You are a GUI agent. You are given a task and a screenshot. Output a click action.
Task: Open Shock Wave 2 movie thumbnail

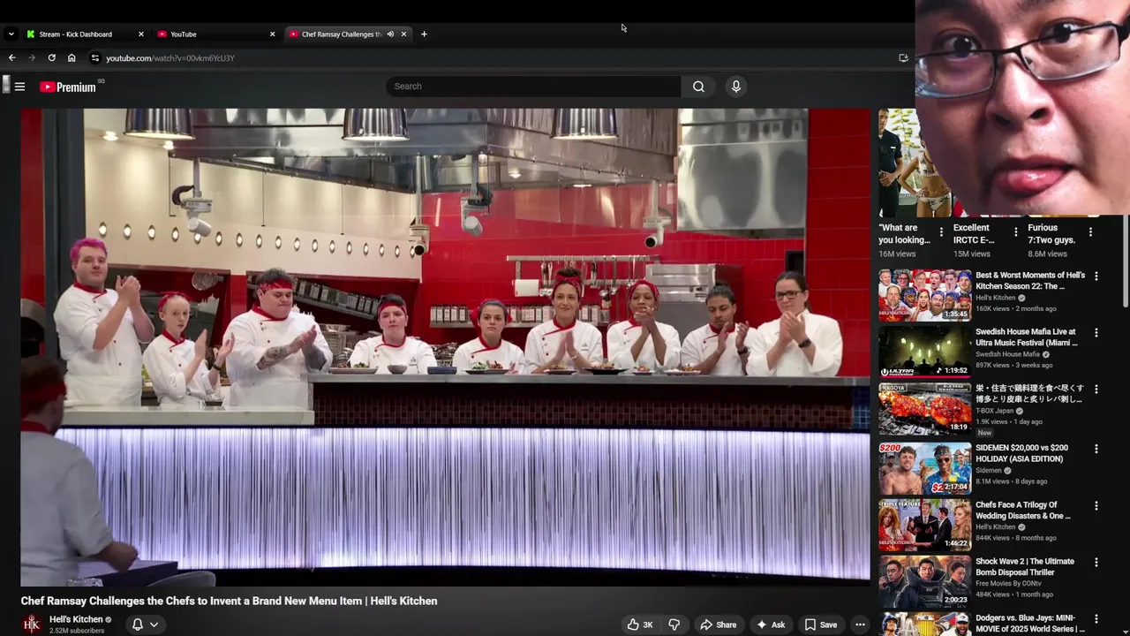(924, 581)
